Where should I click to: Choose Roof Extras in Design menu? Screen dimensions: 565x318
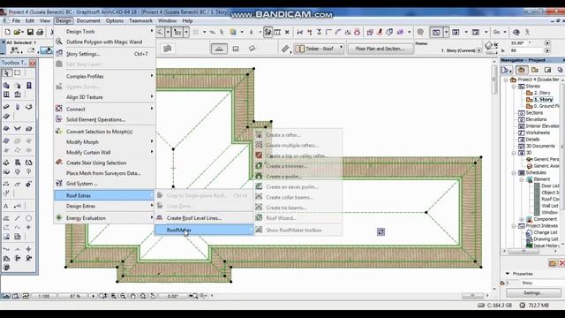[104, 195]
